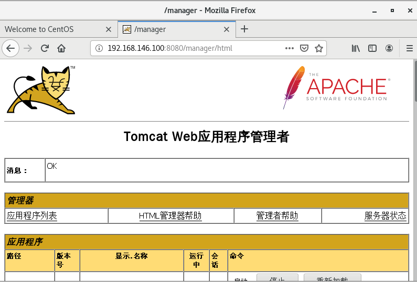This screenshot has height=282, width=417.
Task: Close the Firefox window
Action: pos(410,10)
